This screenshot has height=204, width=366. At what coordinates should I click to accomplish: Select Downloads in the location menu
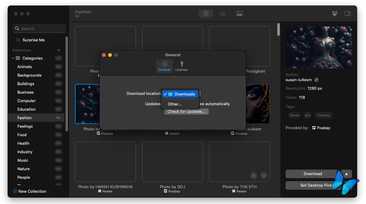[x=180, y=94]
